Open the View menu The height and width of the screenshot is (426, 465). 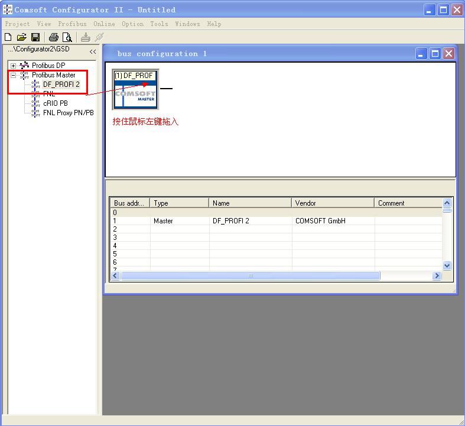(44, 24)
